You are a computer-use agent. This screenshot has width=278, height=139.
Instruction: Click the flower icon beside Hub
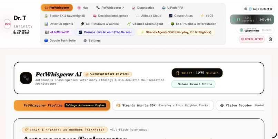click(79, 8)
